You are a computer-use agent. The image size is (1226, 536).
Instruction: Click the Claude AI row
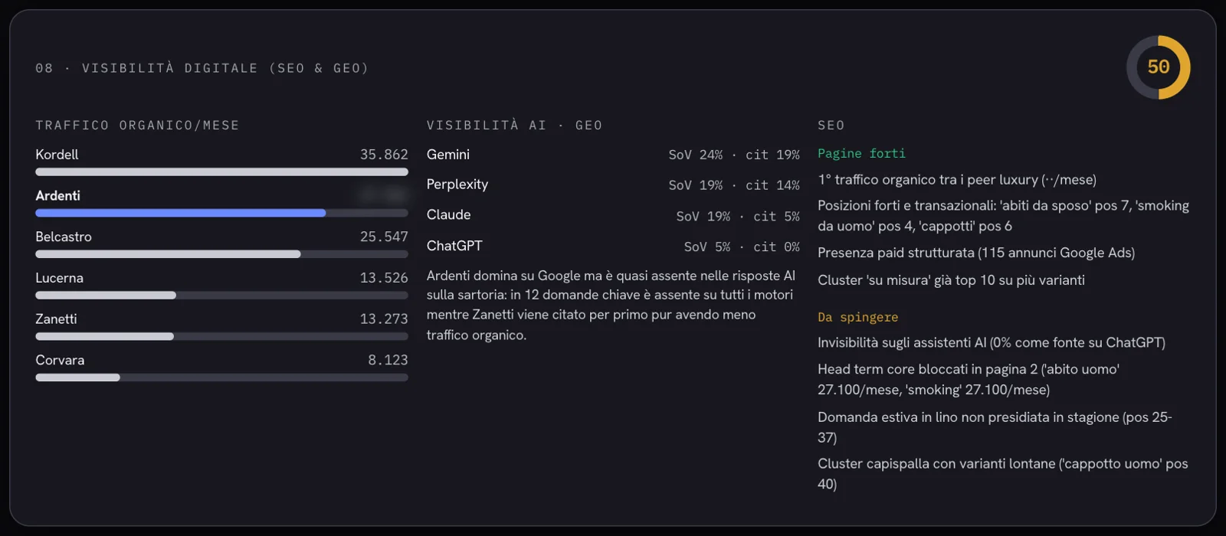click(x=613, y=215)
